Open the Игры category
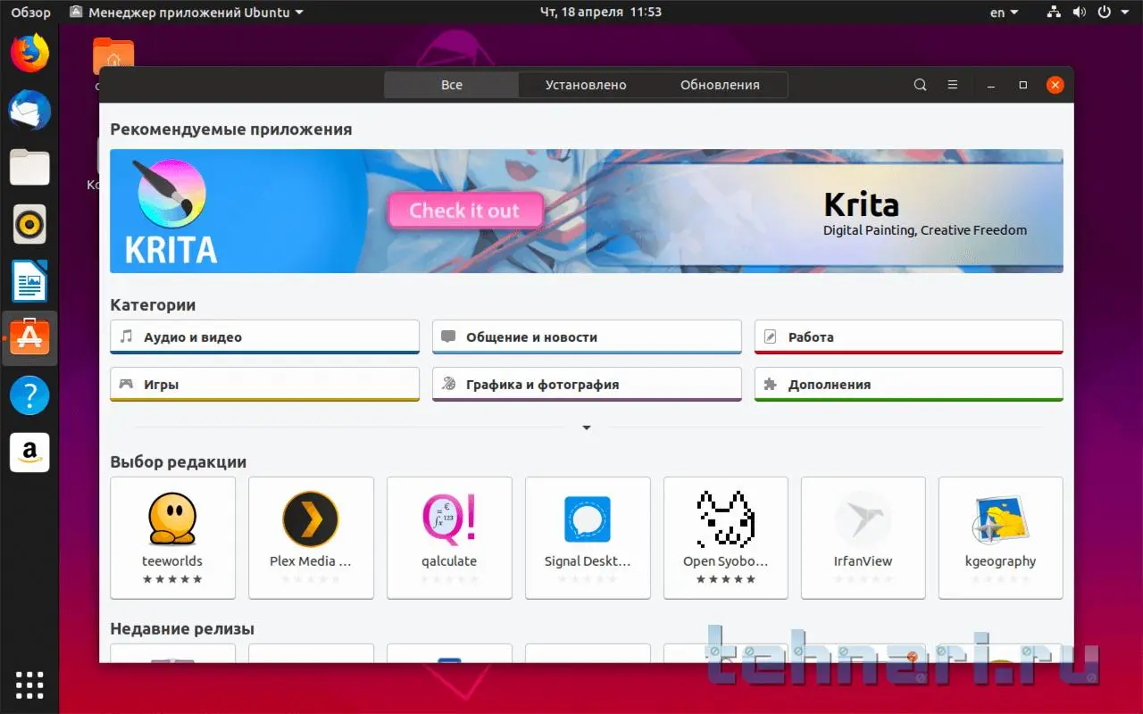This screenshot has width=1143, height=714. (264, 385)
